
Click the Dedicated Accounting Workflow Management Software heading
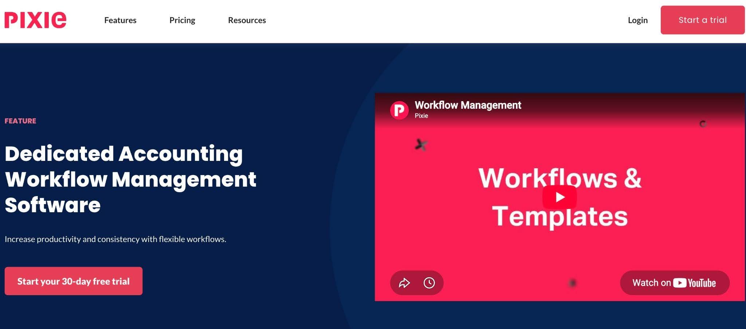[x=130, y=179]
